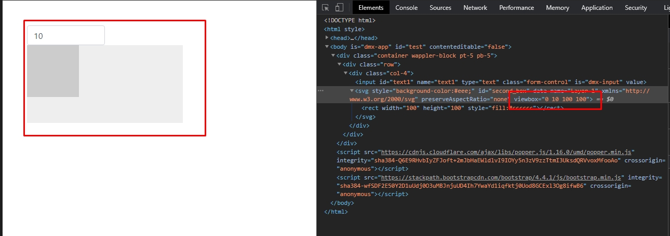Collapse the container wappler-block div
670x236 pixels.
click(333, 55)
